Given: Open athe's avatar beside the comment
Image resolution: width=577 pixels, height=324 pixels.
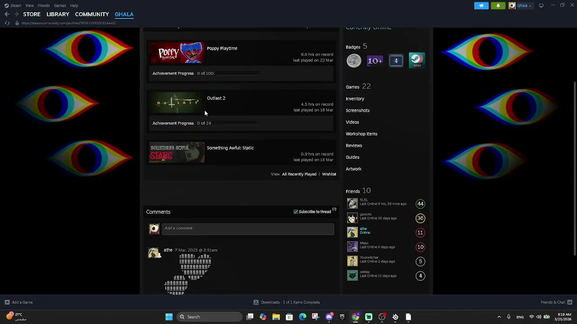Looking at the screenshot, I should point(154,253).
